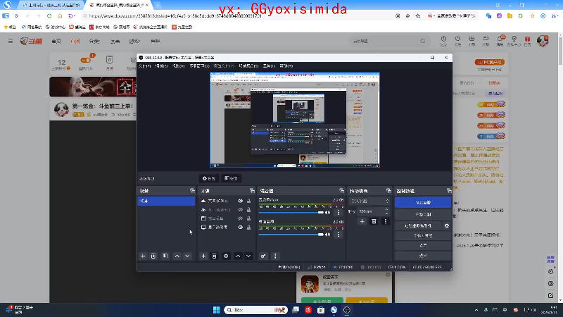Click the browser address bar URL field

237,15
